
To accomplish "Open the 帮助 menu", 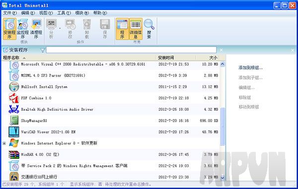I will point(100,13).
